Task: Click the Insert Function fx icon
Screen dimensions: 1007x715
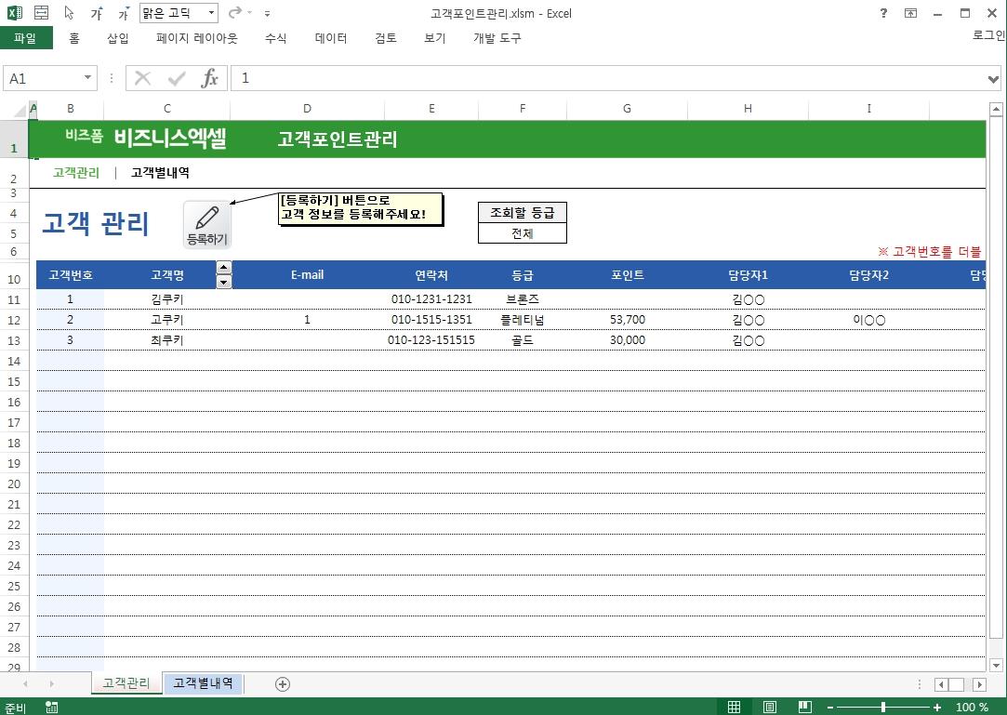Action: coord(210,79)
